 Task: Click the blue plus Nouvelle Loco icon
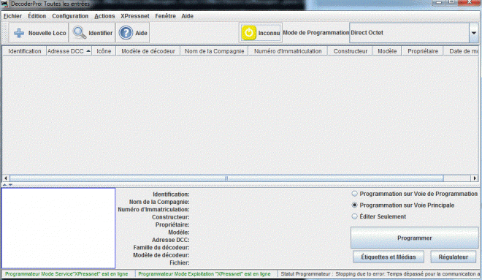pos(19,33)
